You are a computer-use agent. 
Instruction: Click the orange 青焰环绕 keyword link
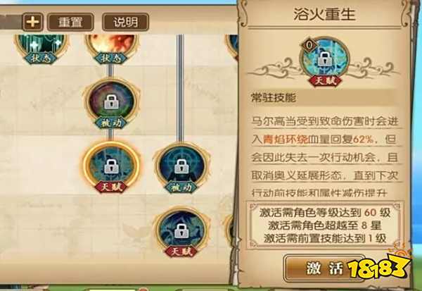click(286, 140)
